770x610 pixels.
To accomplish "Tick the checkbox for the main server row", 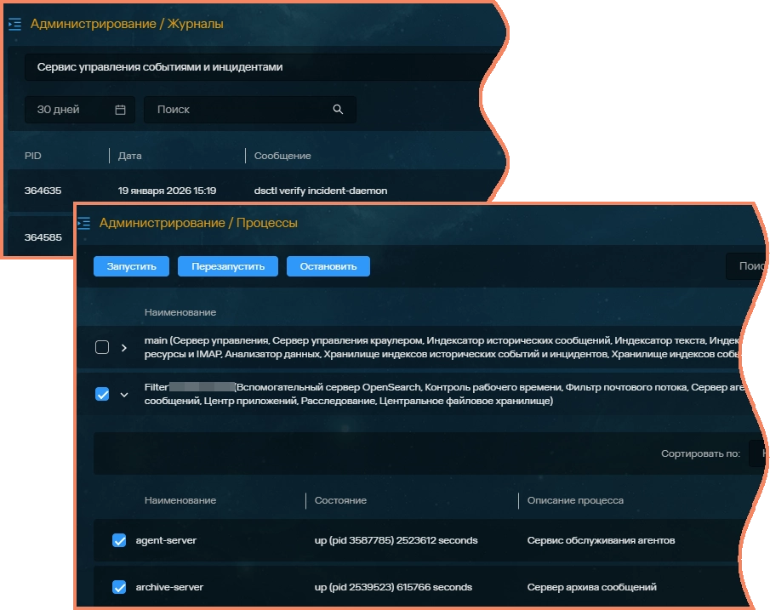I will click(x=102, y=347).
